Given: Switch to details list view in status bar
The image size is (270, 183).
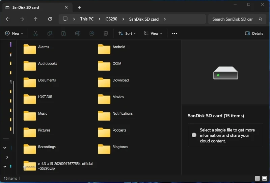Looking at the screenshot, I should 257,178.
